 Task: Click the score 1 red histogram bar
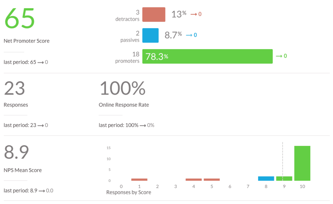139,179
